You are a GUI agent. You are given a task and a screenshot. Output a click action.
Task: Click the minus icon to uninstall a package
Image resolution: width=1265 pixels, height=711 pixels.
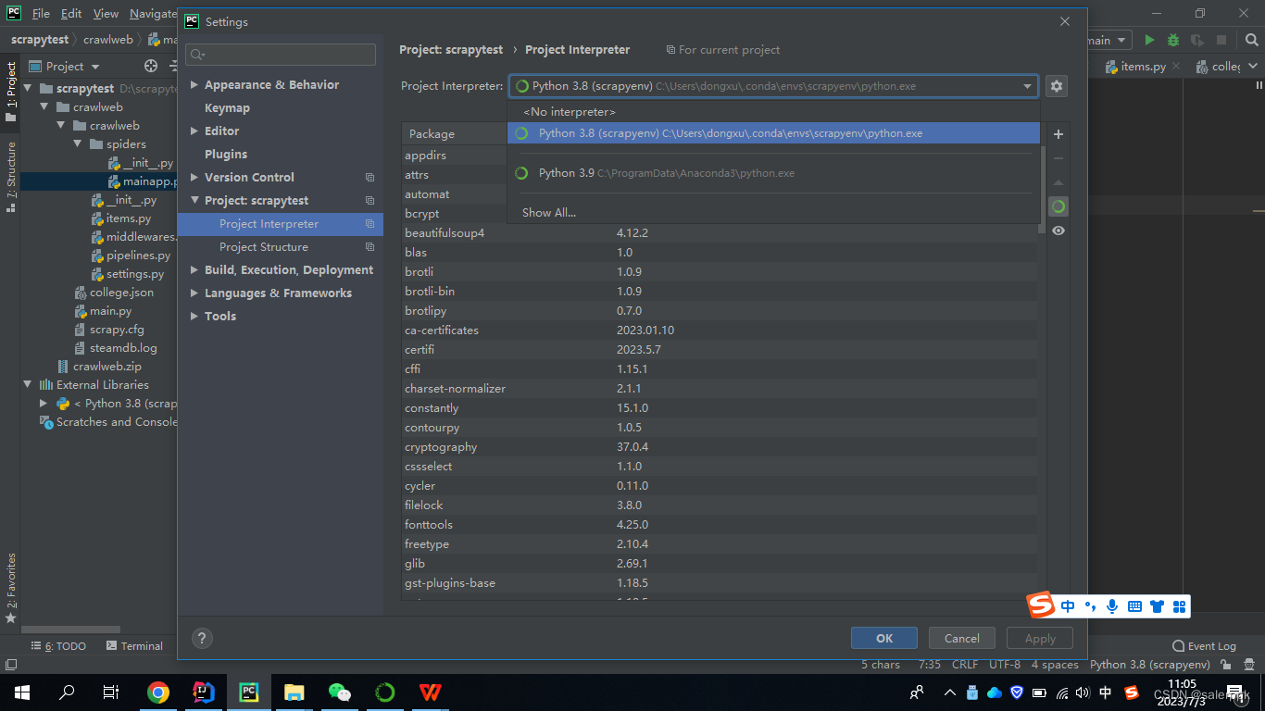pos(1058,157)
